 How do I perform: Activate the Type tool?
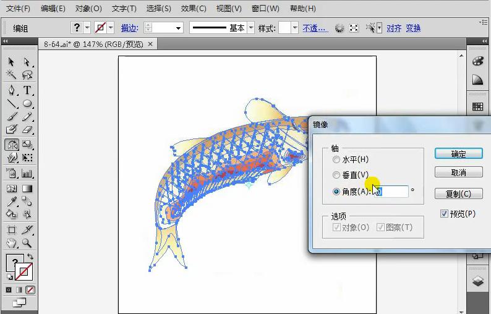pyautogui.click(x=27, y=90)
